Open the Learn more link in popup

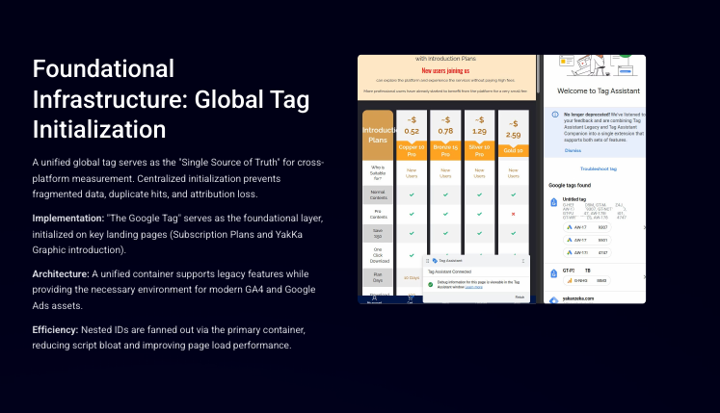coord(473,287)
